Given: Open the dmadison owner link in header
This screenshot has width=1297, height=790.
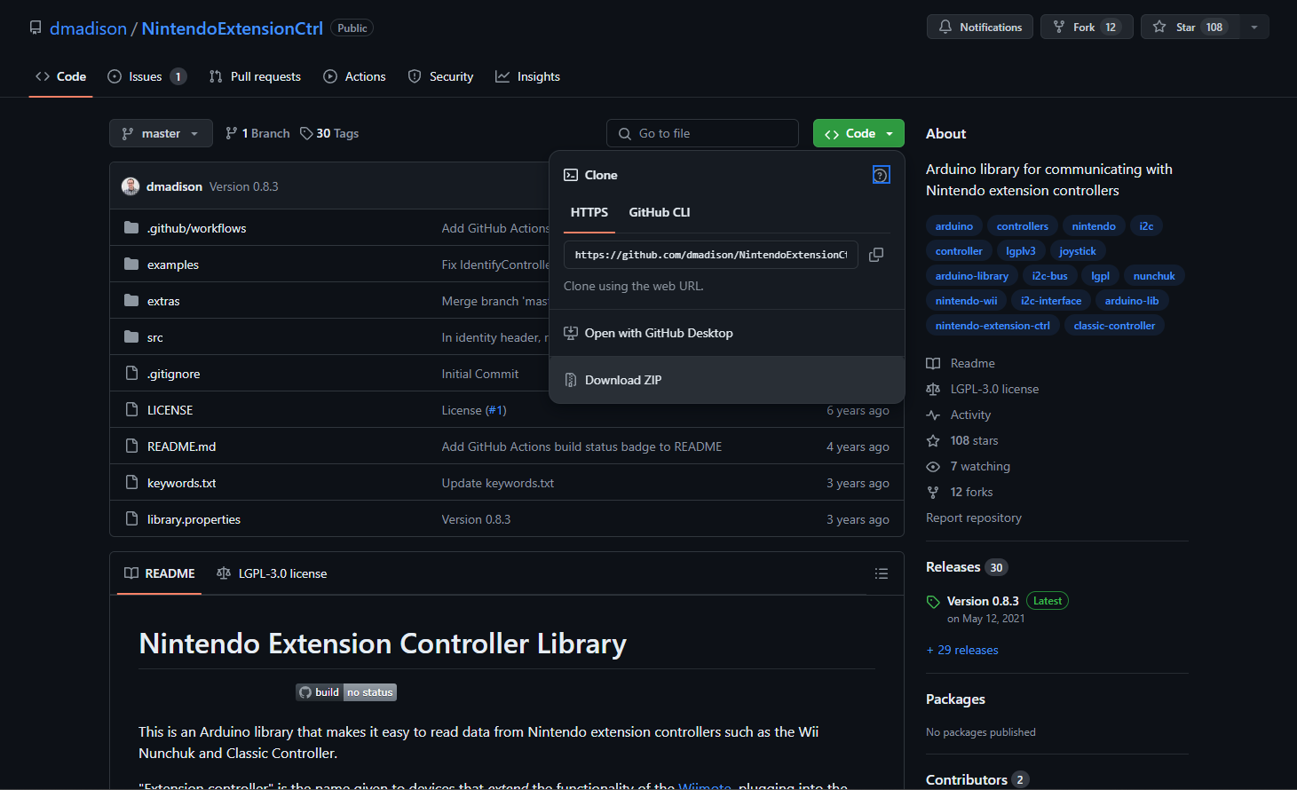Looking at the screenshot, I should [x=88, y=28].
